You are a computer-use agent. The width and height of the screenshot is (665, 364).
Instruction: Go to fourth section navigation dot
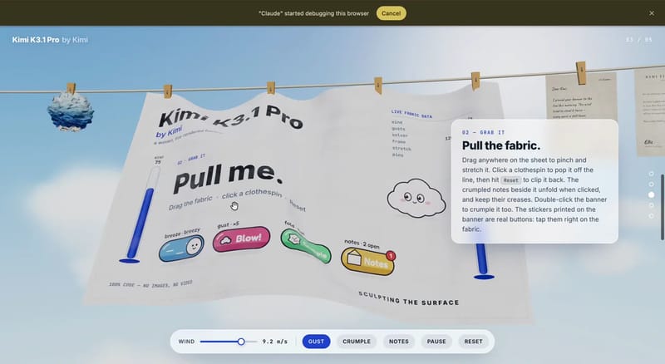click(652, 205)
